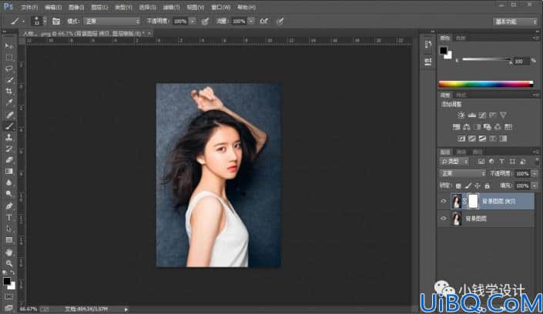Select the Path Selection tool

point(9,229)
